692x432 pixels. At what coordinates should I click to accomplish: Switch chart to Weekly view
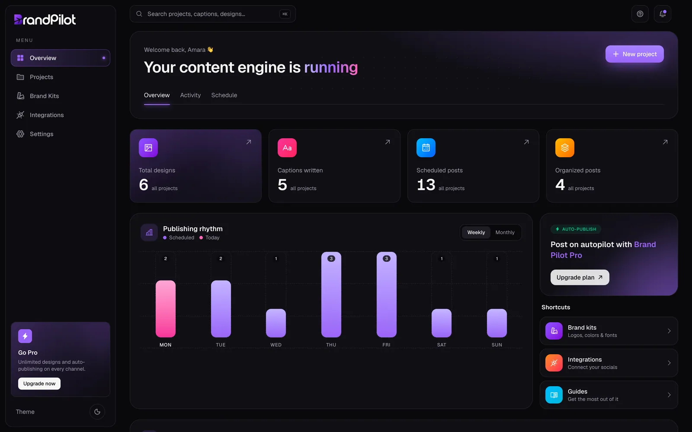(x=476, y=232)
